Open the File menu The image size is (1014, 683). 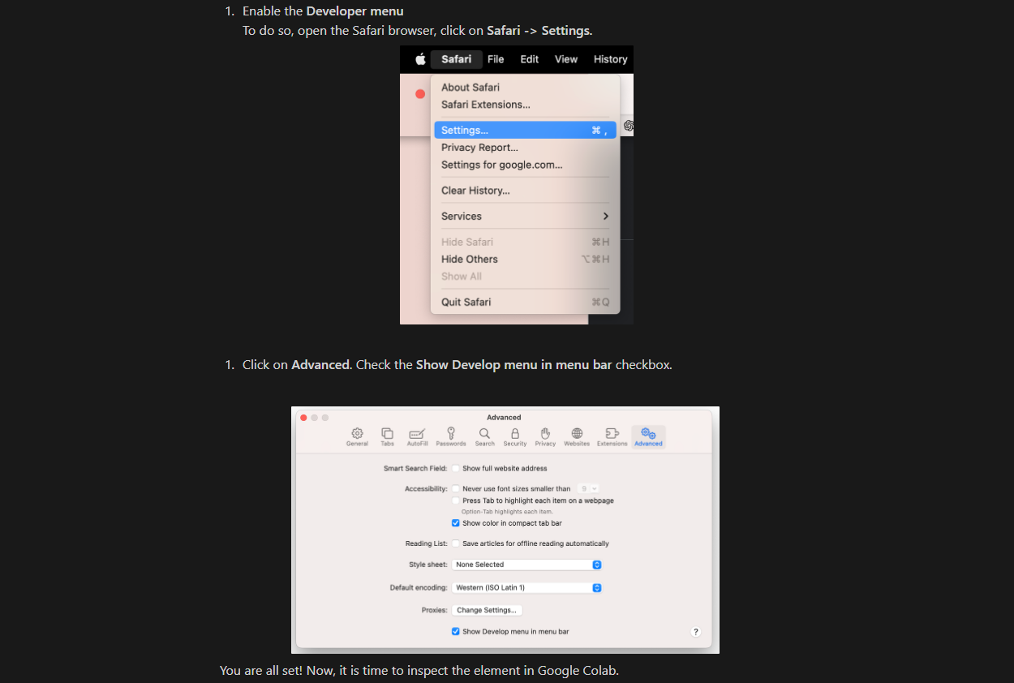(496, 59)
